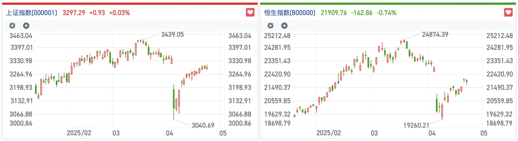Select the 24874.39 high-point label
Image resolution: width=518 pixels, height=141 pixels.
(x=436, y=34)
